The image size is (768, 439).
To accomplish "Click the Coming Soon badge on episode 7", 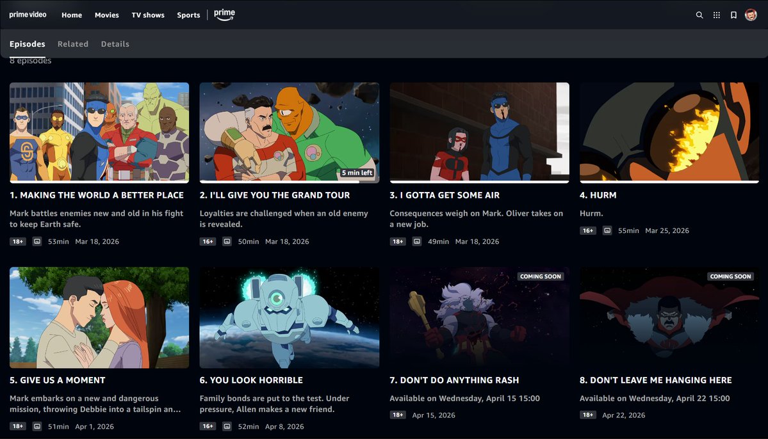I will (x=540, y=276).
